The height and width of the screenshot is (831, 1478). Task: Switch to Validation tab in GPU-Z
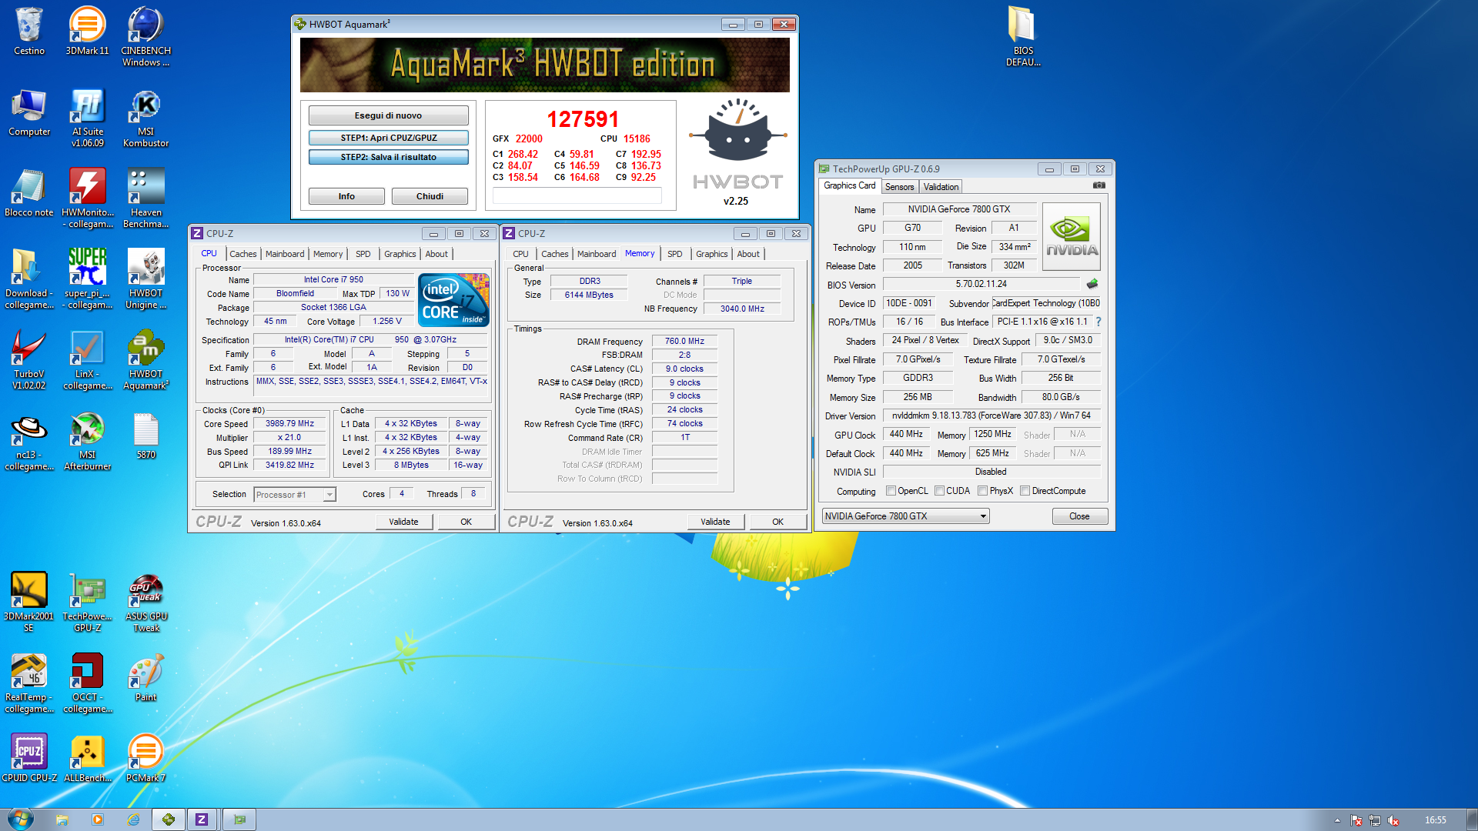[x=941, y=187]
